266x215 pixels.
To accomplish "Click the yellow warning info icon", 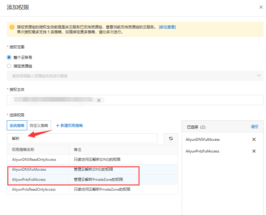I will pos(12,27).
